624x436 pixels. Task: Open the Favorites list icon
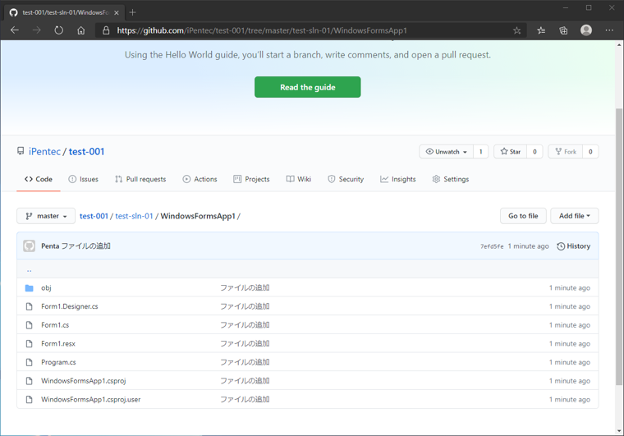[x=541, y=30]
